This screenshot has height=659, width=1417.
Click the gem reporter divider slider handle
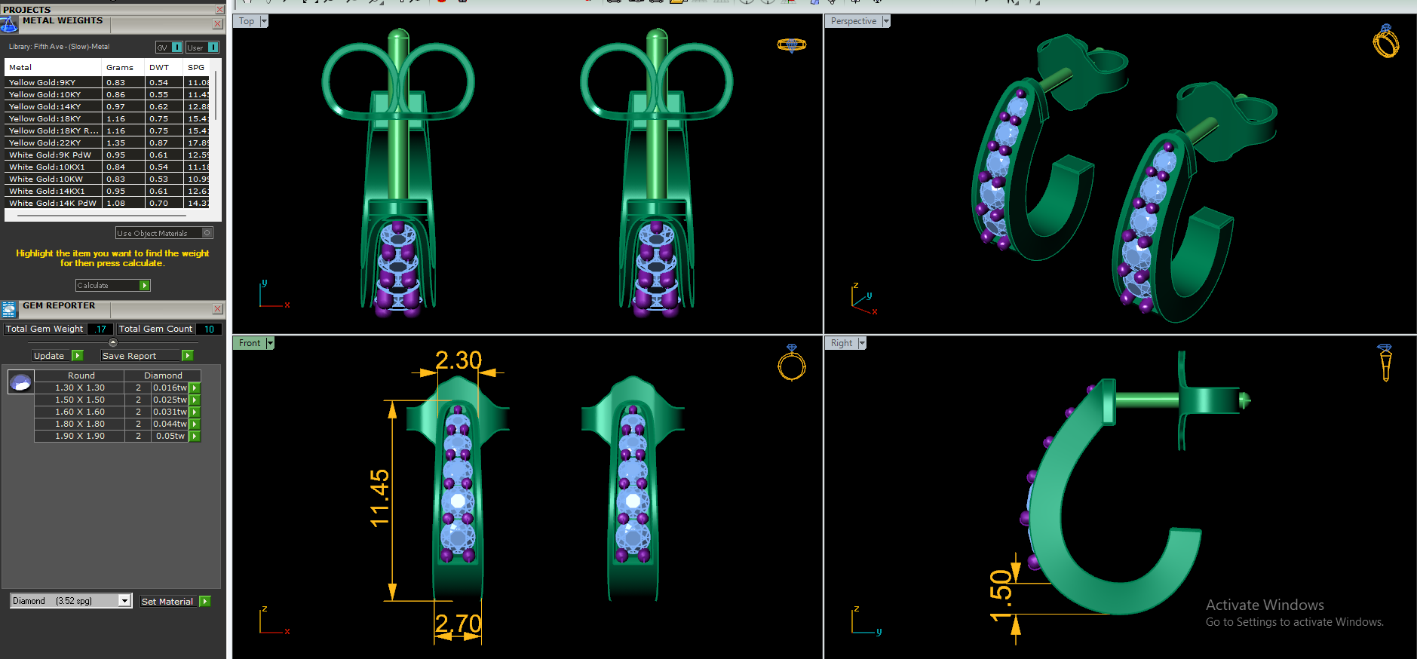tap(113, 342)
